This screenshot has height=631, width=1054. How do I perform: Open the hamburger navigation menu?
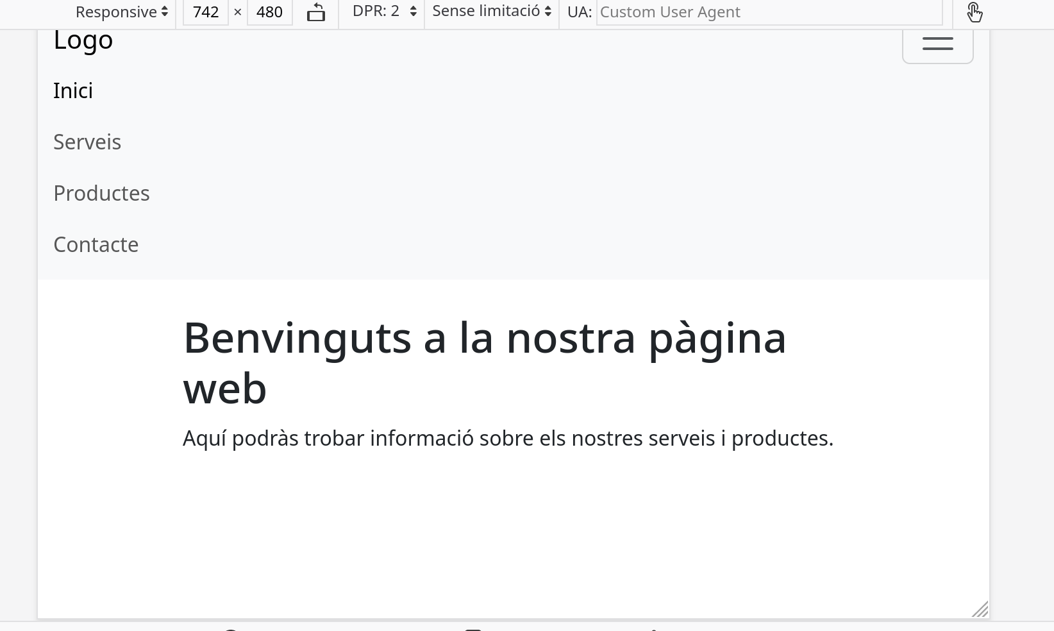coord(937,44)
